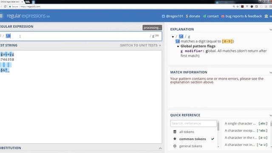Click the browser zoom magnifier icon
The image size is (272, 153).
coord(234,7)
